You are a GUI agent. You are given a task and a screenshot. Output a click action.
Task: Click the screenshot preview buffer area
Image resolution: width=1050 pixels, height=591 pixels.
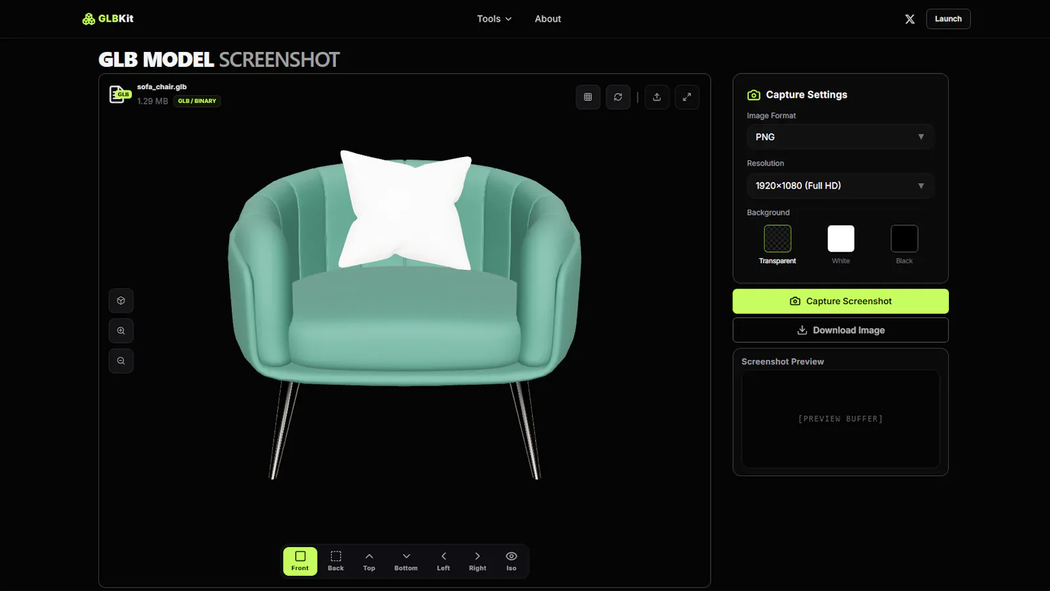tap(841, 419)
